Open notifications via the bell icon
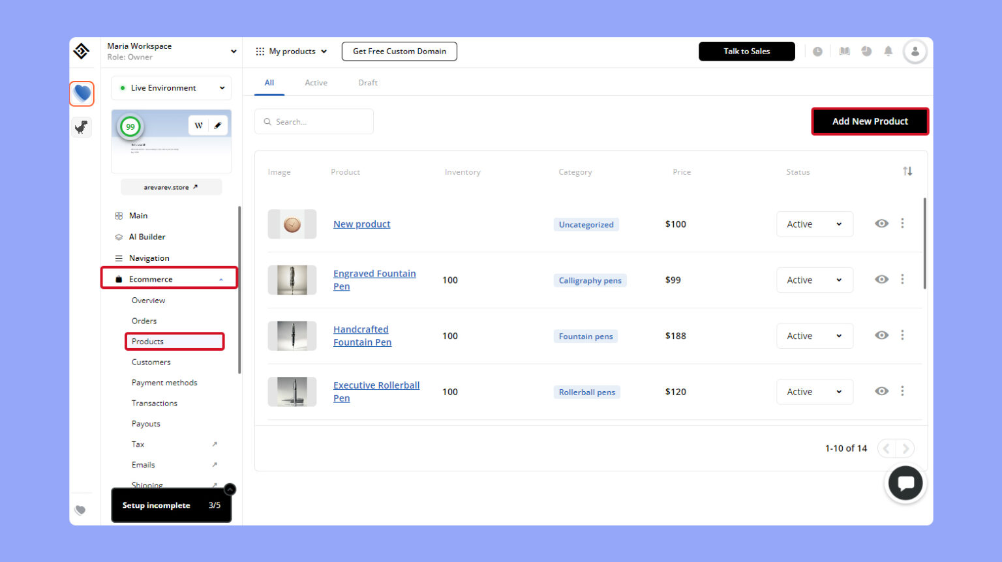This screenshot has height=562, width=1002. [888, 51]
